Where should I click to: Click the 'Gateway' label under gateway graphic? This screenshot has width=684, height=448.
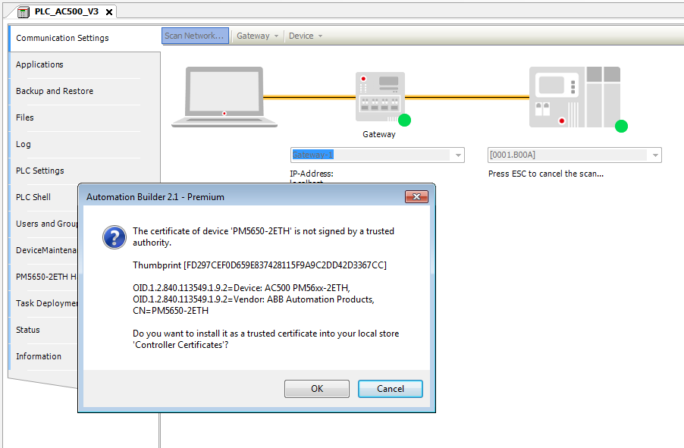378,134
